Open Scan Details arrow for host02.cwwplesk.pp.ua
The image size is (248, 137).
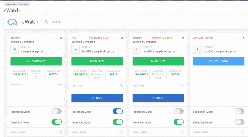pos(182,86)
